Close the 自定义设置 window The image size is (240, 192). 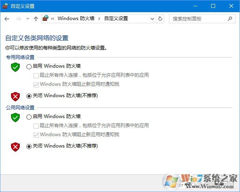coord(231,6)
